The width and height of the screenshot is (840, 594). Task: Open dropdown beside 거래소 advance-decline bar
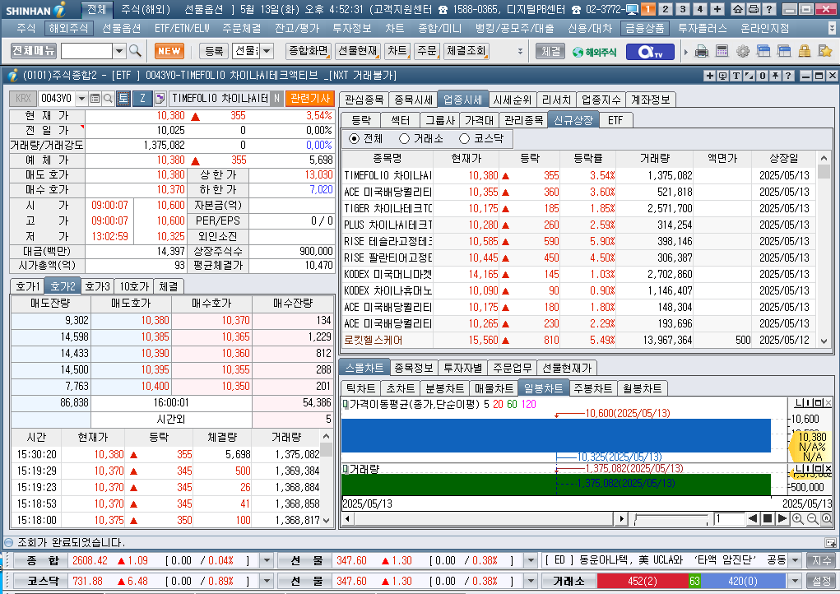795,581
